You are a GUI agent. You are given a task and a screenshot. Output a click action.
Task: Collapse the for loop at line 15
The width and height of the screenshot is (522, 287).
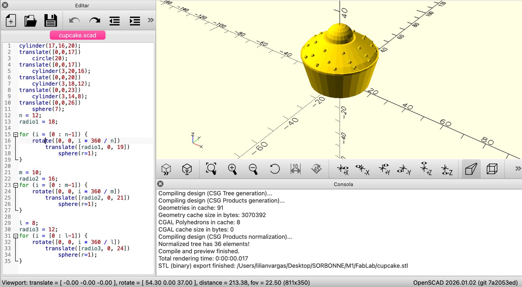click(x=15, y=134)
